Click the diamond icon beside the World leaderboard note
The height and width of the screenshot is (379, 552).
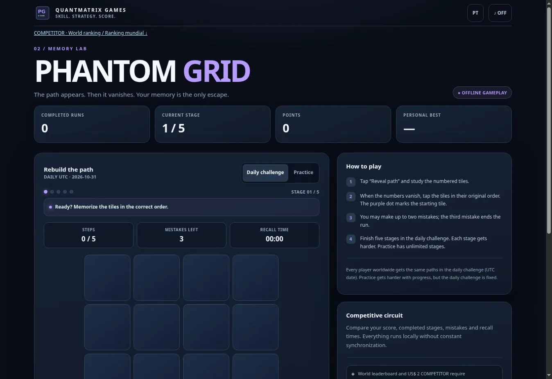pos(353,374)
